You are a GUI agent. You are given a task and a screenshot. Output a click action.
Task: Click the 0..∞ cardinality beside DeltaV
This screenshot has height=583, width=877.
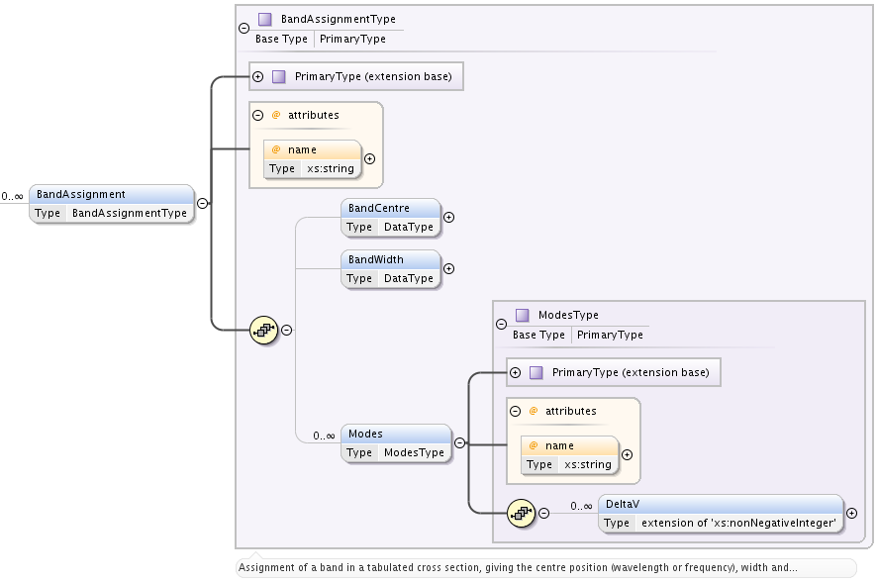tap(582, 506)
